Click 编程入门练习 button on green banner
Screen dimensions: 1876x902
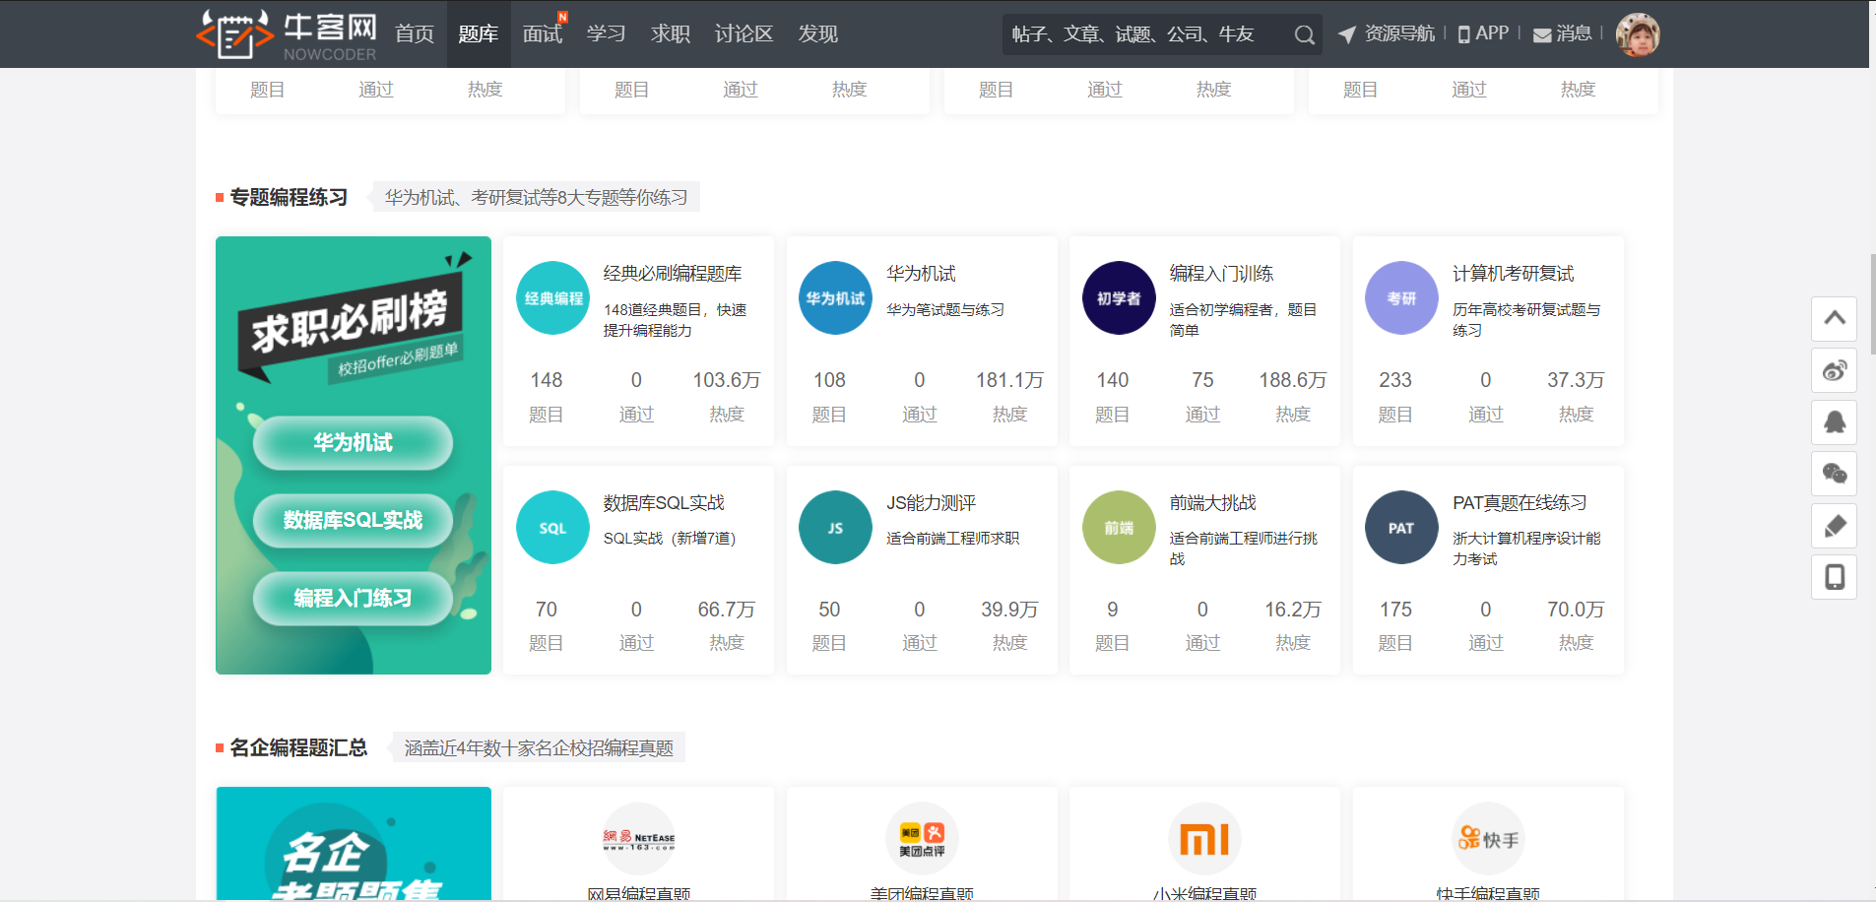click(353, 598)
